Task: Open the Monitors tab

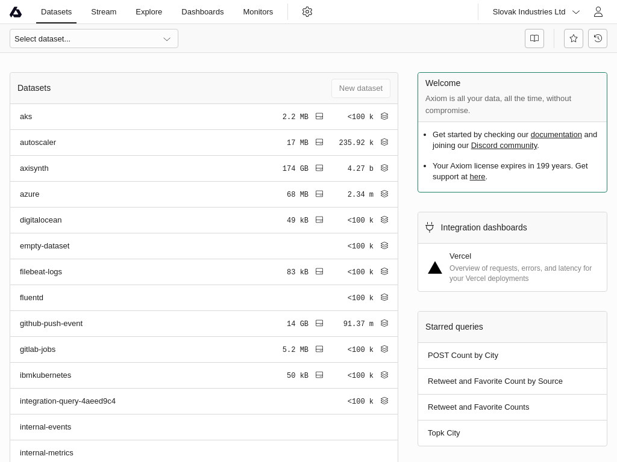Action: [258, 12]
